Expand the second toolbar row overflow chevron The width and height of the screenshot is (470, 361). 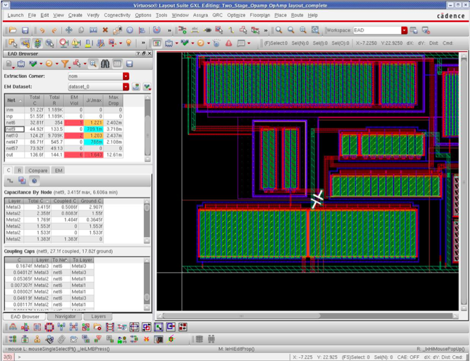point(143,43)
